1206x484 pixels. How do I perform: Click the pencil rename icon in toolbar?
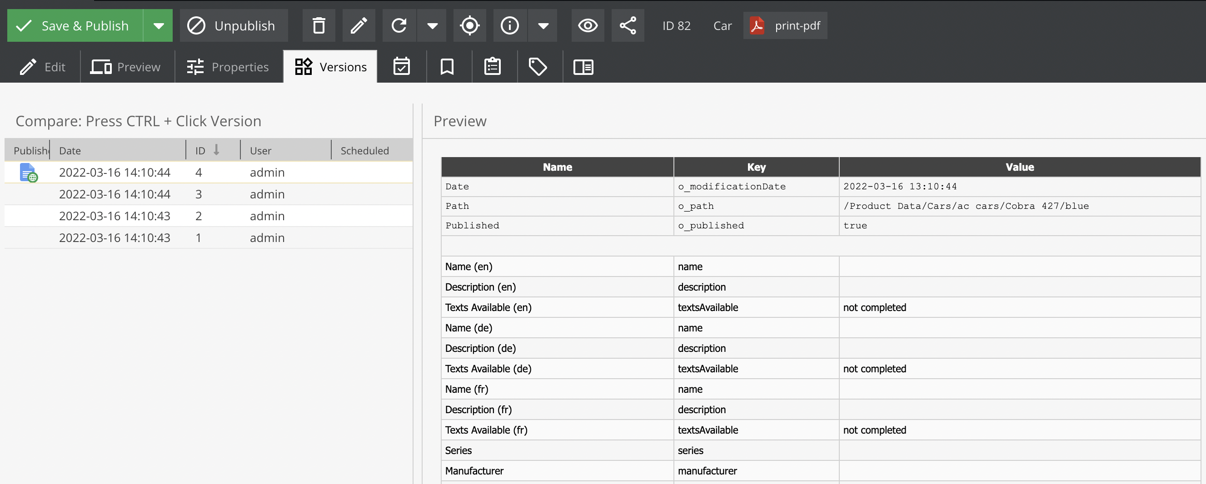click(359, 26)
